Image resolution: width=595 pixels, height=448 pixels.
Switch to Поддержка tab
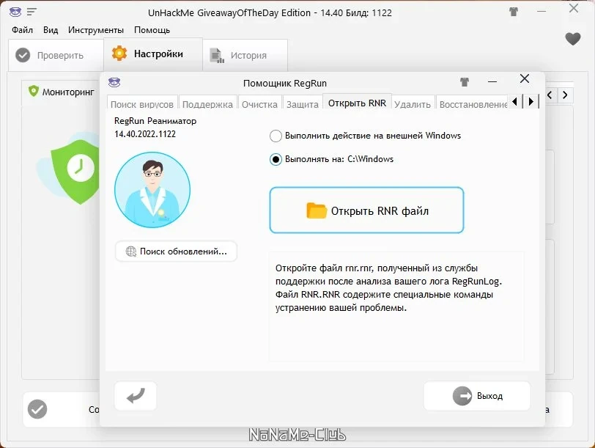click(207, 104)
